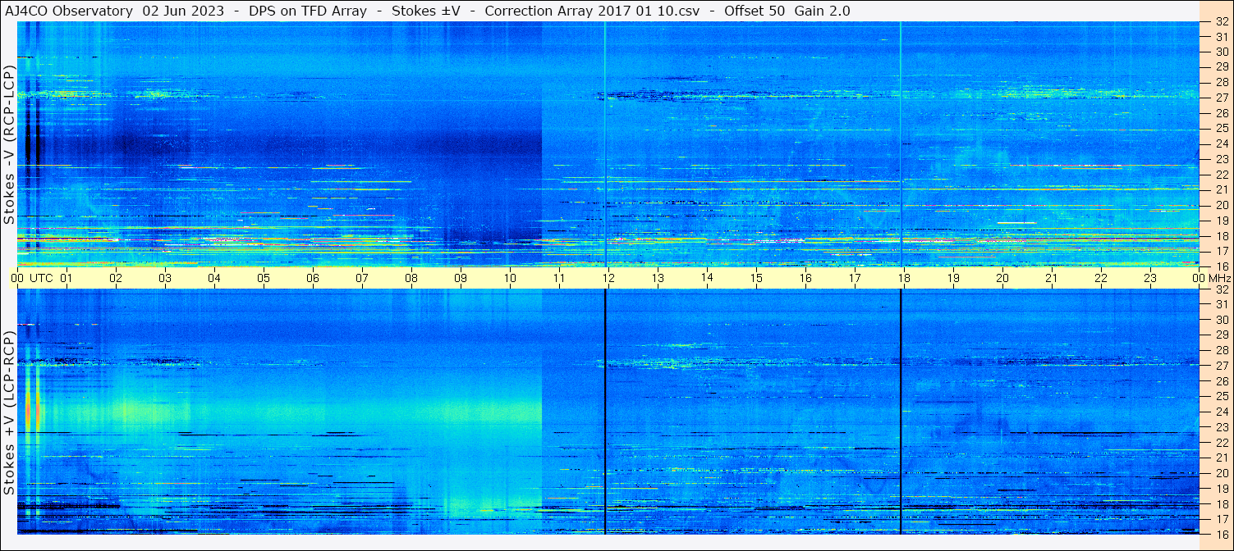Click '28' MHz label of upper Stokes -V panel
The width and height of the screenshot is (1234, 551).
(1222, 83)
